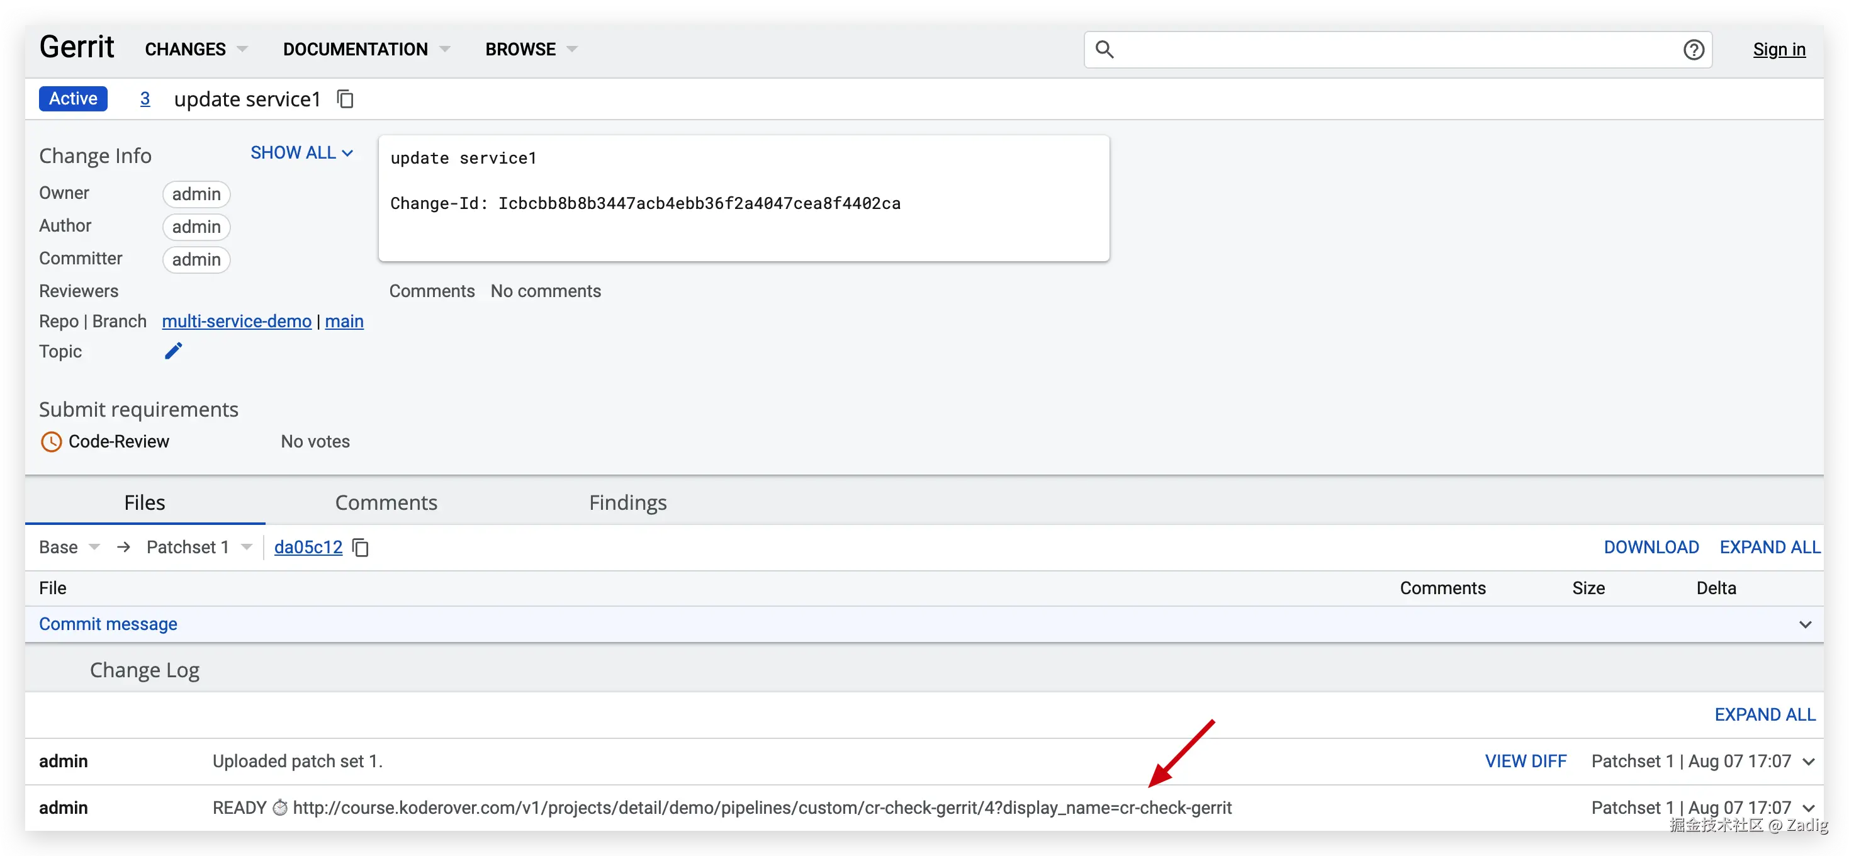Switch to the Comments tab
This screenshot has width=1849, height=856.
coord(386,503)
